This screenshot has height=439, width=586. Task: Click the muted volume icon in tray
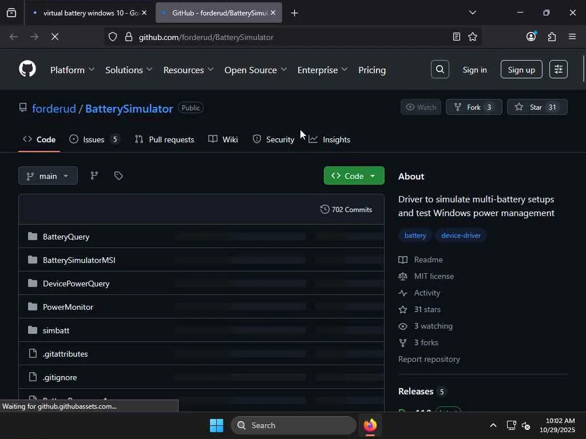pos(526,425)
